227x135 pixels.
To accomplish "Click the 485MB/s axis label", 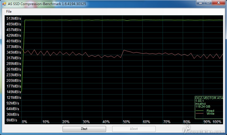I will (x=14, y=24).
